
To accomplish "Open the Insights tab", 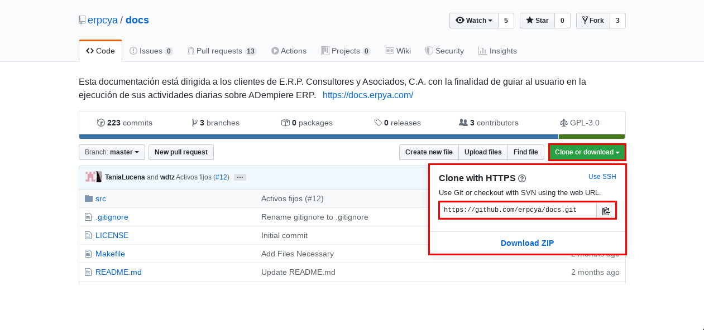I will click(x=497, y=50).
